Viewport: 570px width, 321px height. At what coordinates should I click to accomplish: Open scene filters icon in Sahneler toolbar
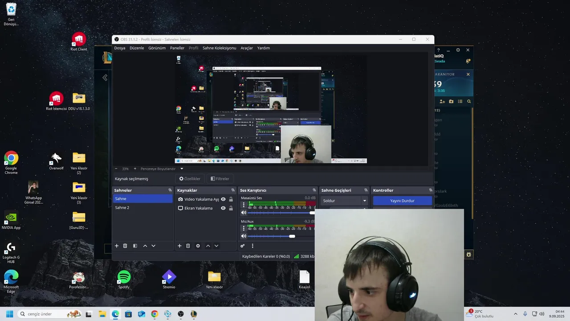(x=135, y=246)
